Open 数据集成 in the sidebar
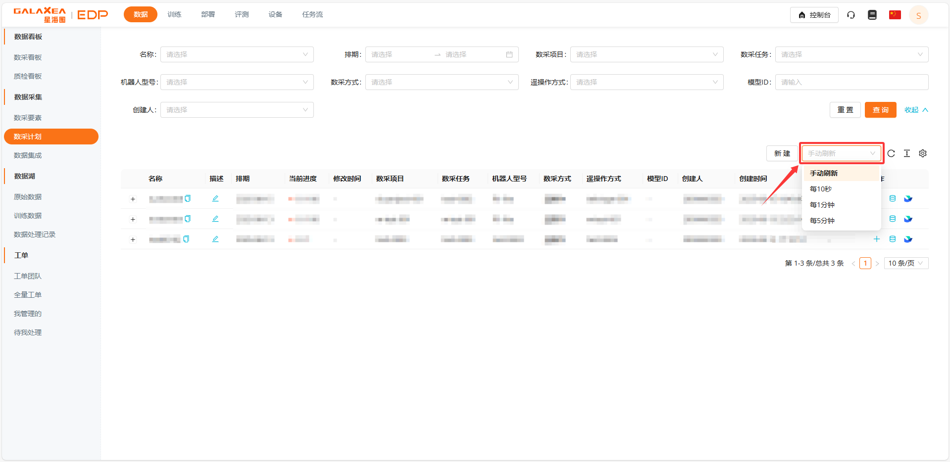 point(28,155)
